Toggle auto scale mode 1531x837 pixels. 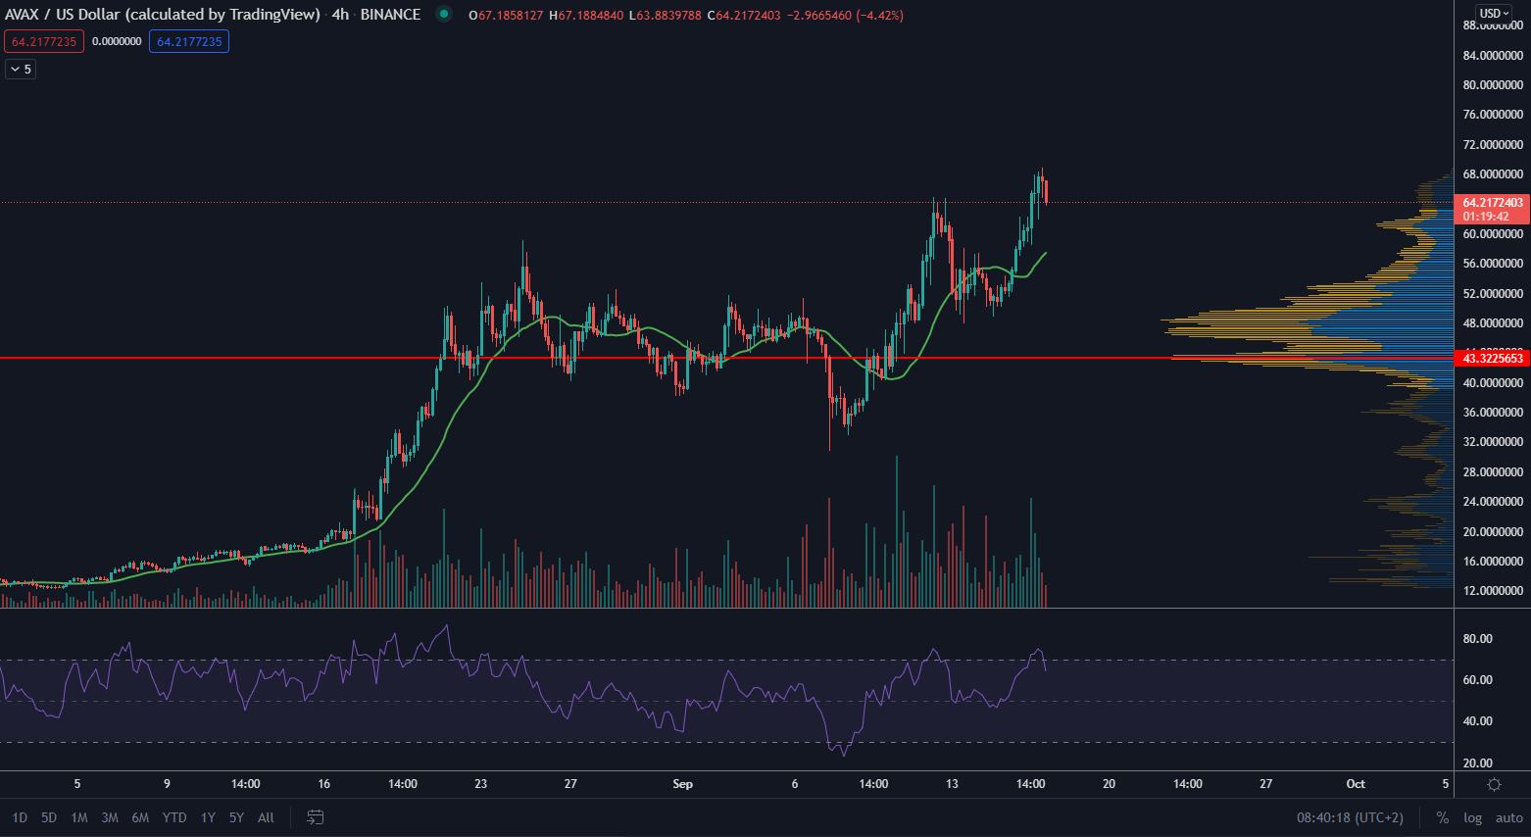[x=1508, y=817]
